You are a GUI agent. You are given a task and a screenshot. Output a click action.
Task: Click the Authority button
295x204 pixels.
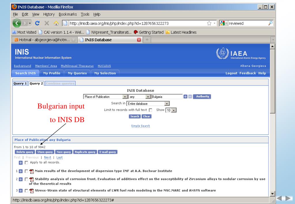click(202, 97)
